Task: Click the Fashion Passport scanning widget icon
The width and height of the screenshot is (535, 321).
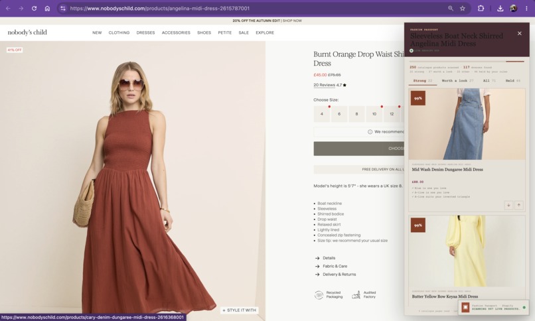Action: [x=465, y=307]
